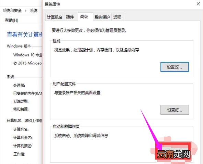The height and width of the screenshot is (164, 203).
Task: Select the 视觉效果 performance description text
Action: click(97, 50)
